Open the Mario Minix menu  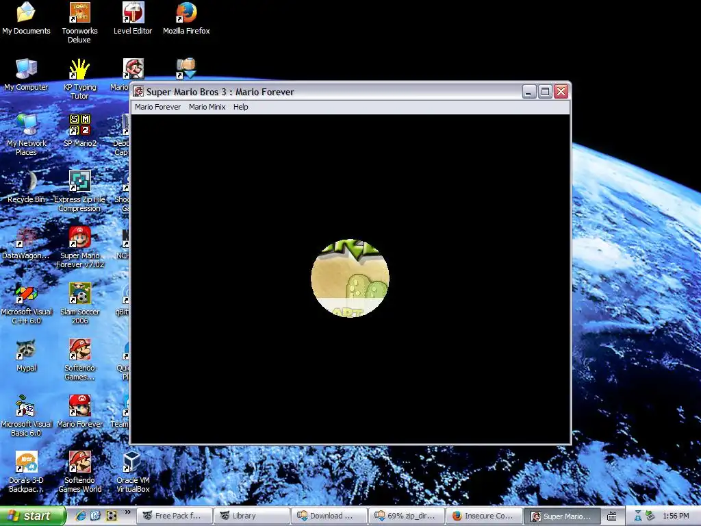coord(207,107)
